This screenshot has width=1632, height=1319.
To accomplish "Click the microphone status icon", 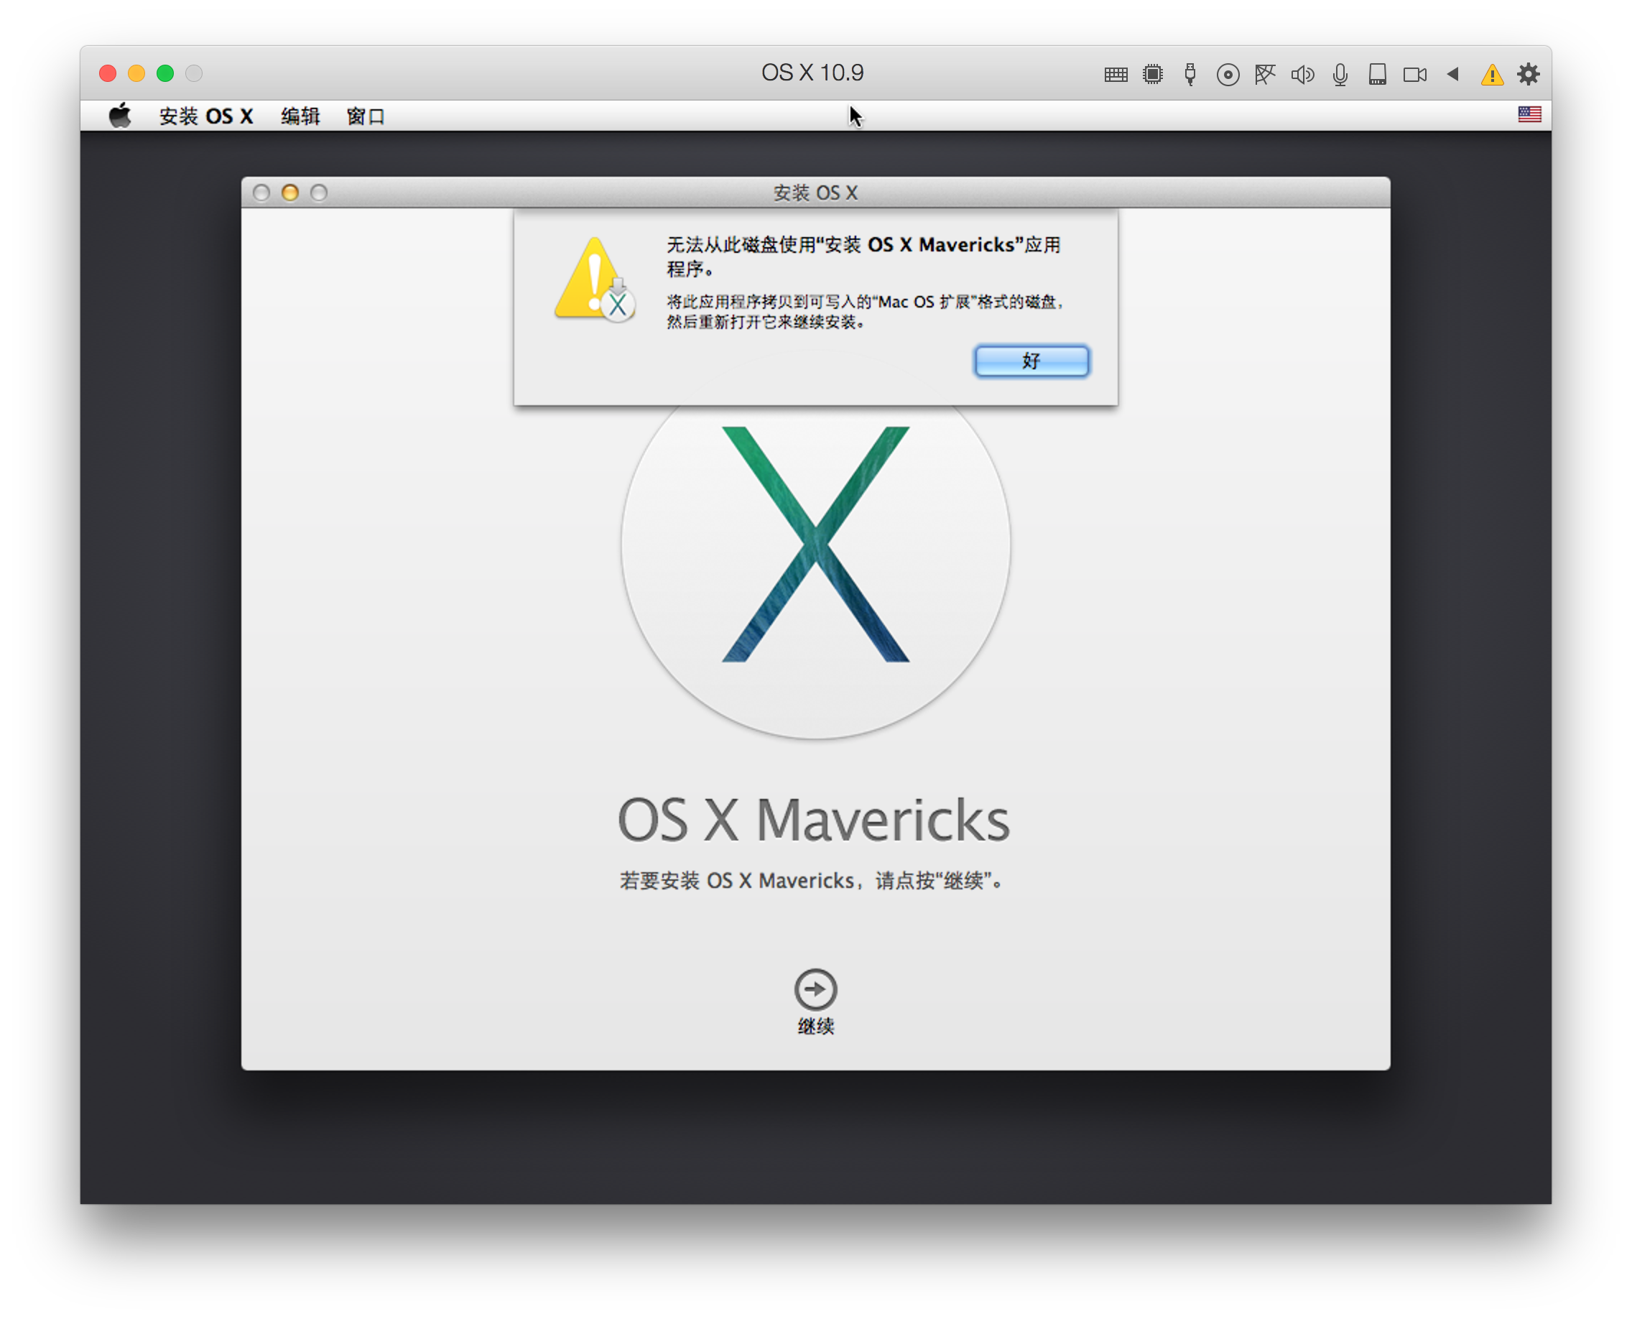I will tap(1340, 75).
